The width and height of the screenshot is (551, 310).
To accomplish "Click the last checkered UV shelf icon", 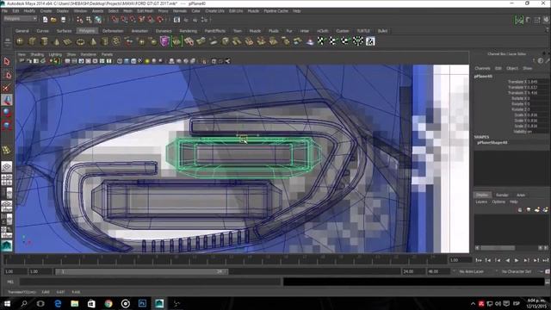I will [x=370, y=41].
